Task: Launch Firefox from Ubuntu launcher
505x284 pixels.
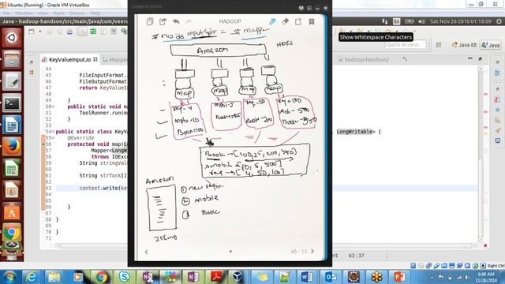Action: (12, 146)
